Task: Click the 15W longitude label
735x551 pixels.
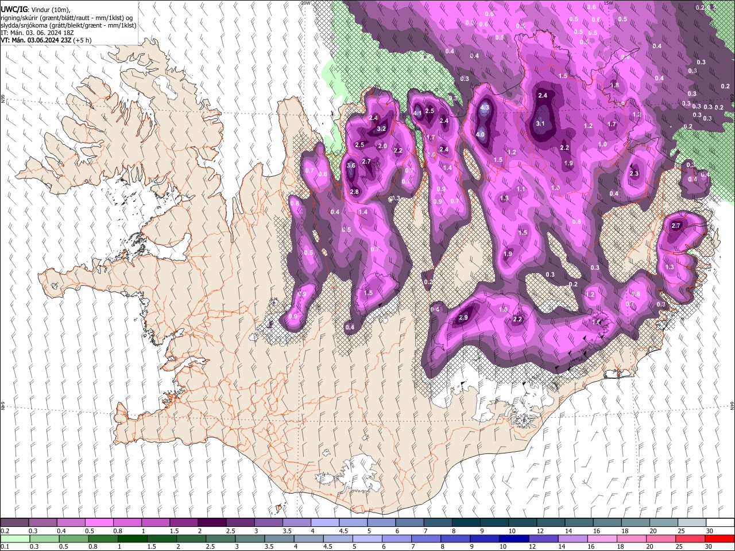Action: click(x=608, y=3)
